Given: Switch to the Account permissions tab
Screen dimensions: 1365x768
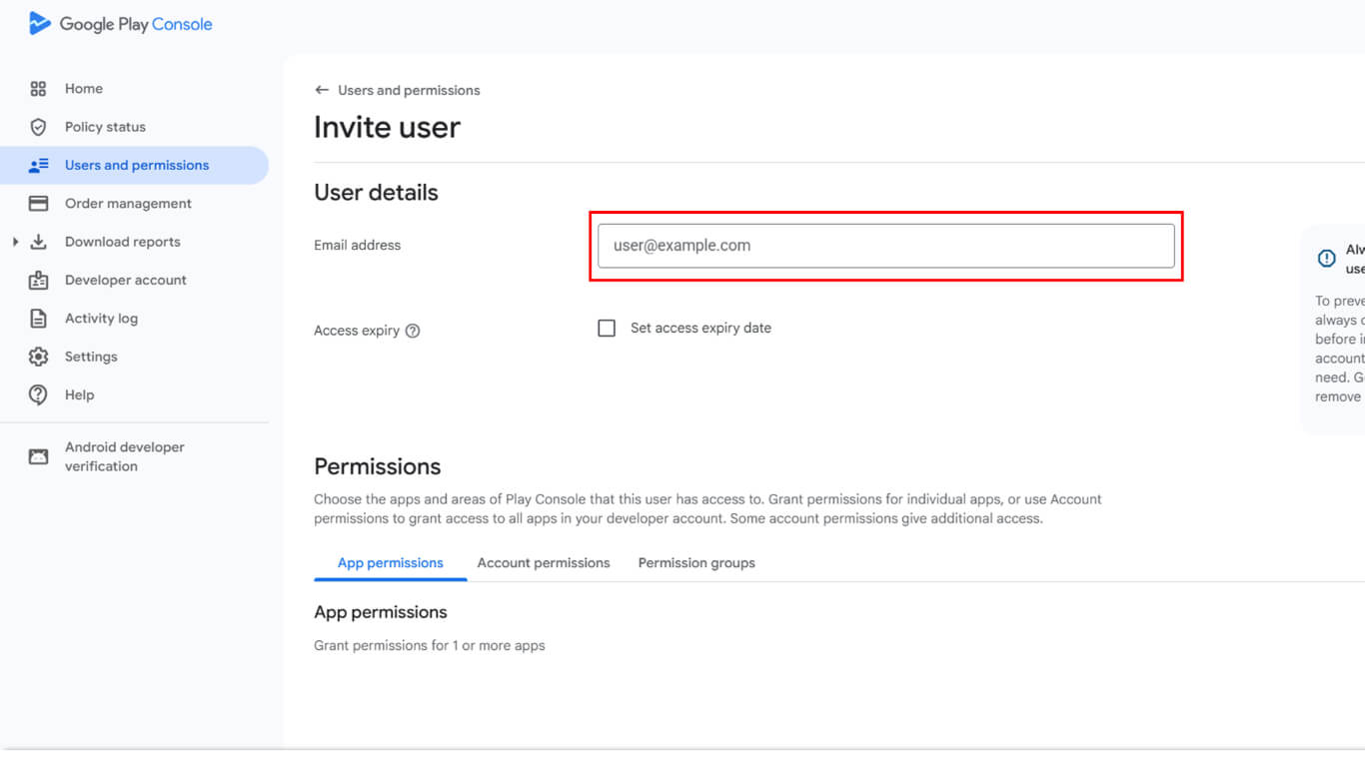Looking at the screenshot, I should [x=543, y=563].
